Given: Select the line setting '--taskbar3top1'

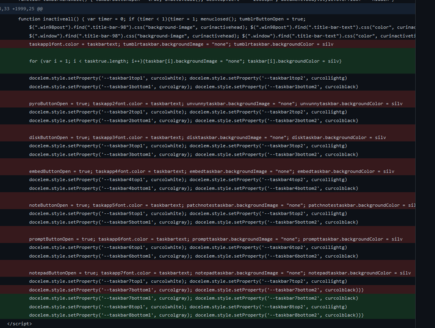Looking at the screenshot, I should pos(207,145).
